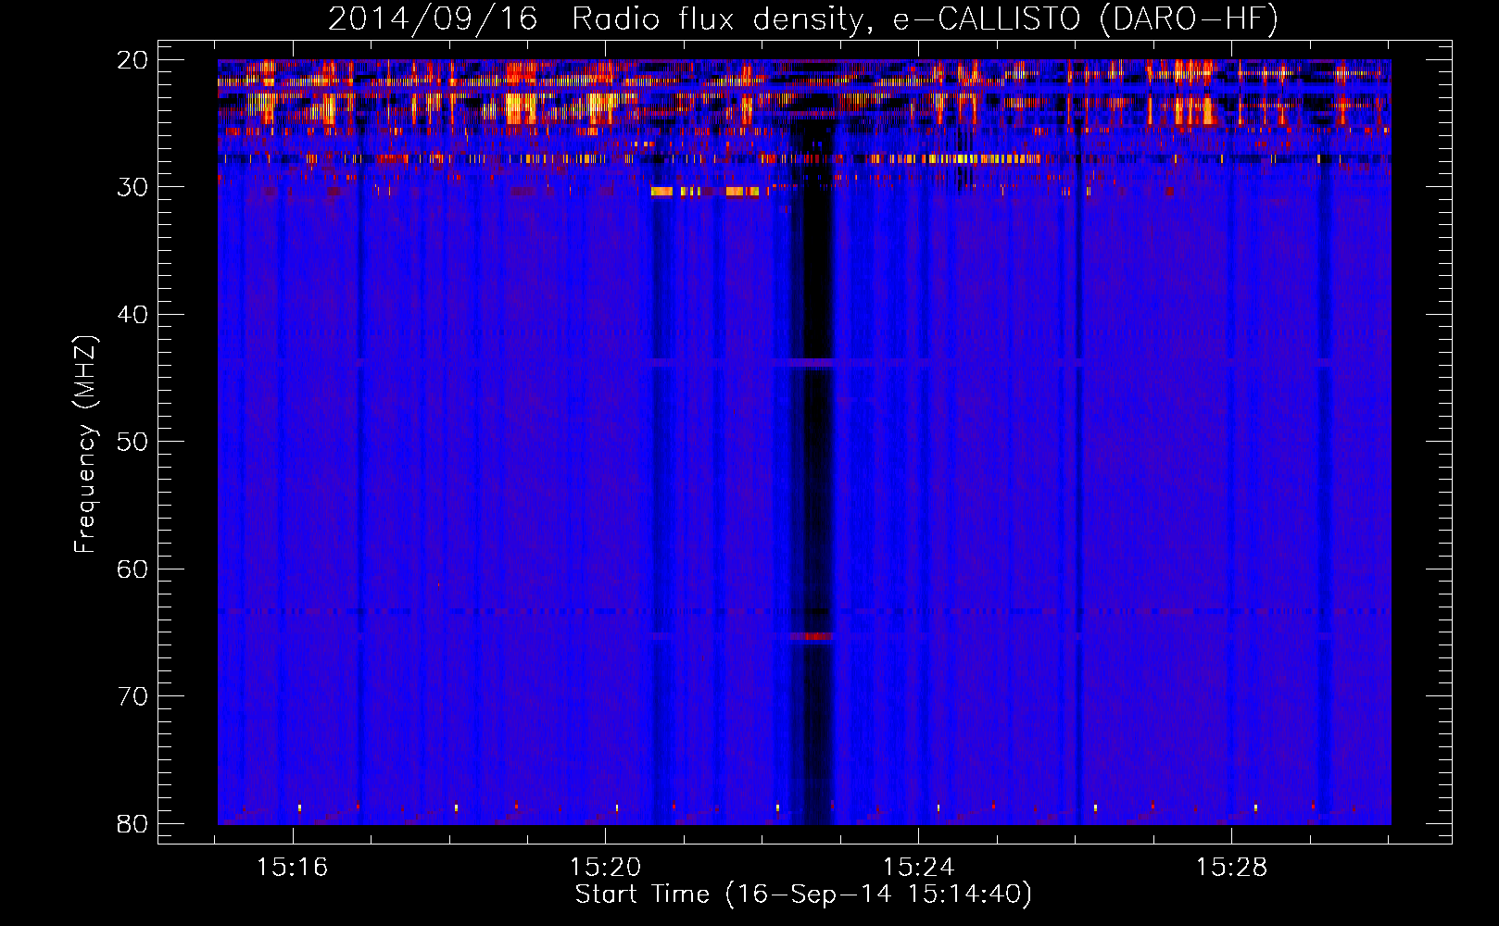Click the 50 MHz frequency tick label
Image resolution: width=1499 pixels, height=926 pixels.
[x=132, y=442]
